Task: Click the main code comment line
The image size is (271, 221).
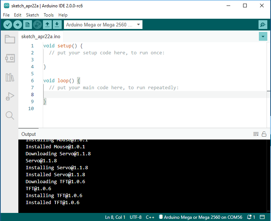Action: coord(114,88)
